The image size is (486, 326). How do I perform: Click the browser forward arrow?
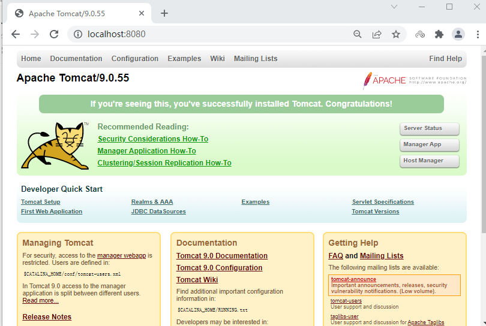35,34
